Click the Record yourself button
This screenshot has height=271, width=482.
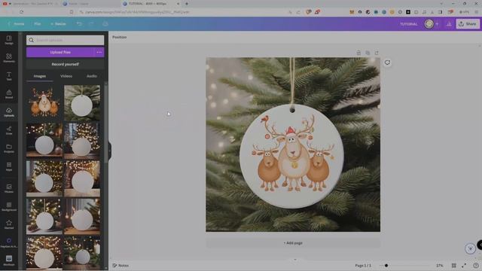(66, 64)
